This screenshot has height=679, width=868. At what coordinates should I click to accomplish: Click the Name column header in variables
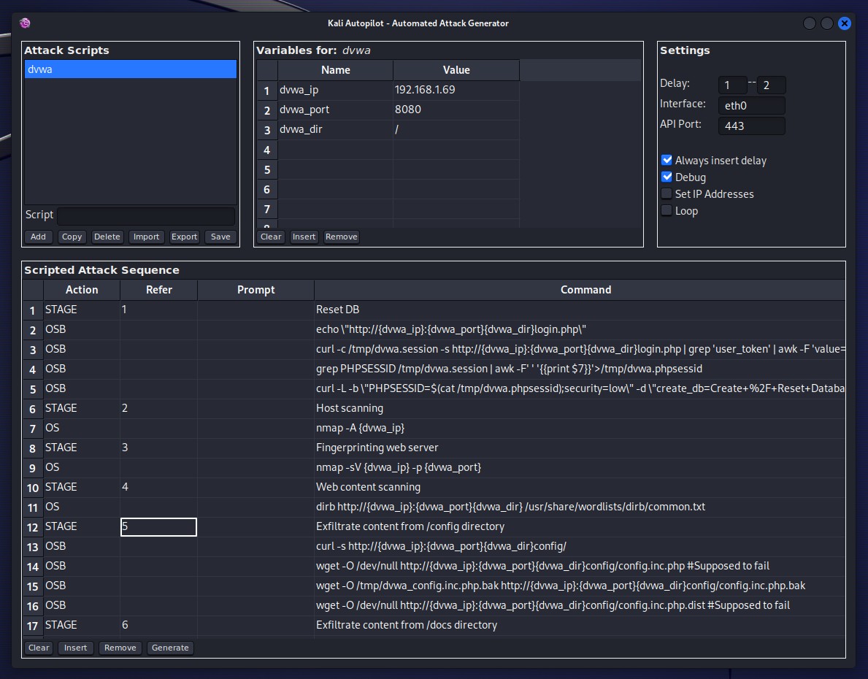coord(336,70)
